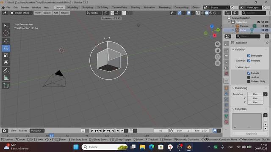Jump to the first frame
This screenshot has width=271, height=152.
(92, 131)
